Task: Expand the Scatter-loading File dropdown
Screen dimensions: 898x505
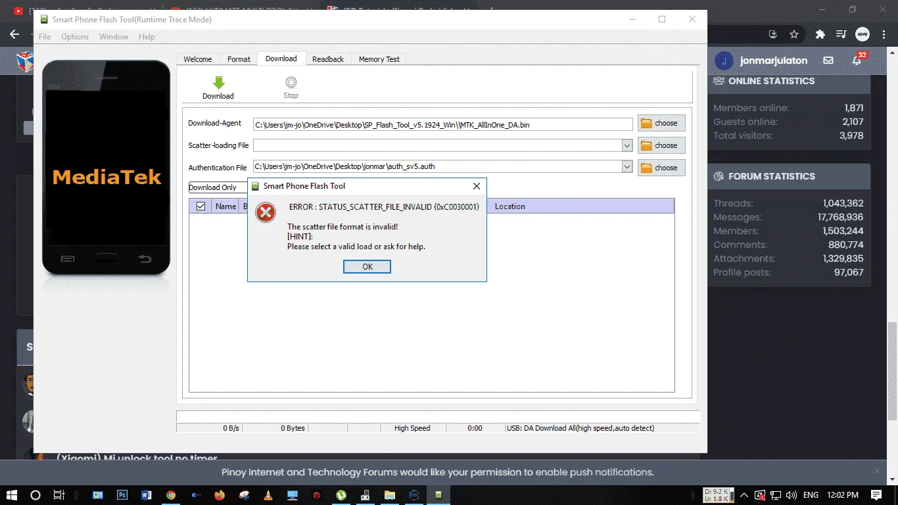Action: tap(627, 145)
